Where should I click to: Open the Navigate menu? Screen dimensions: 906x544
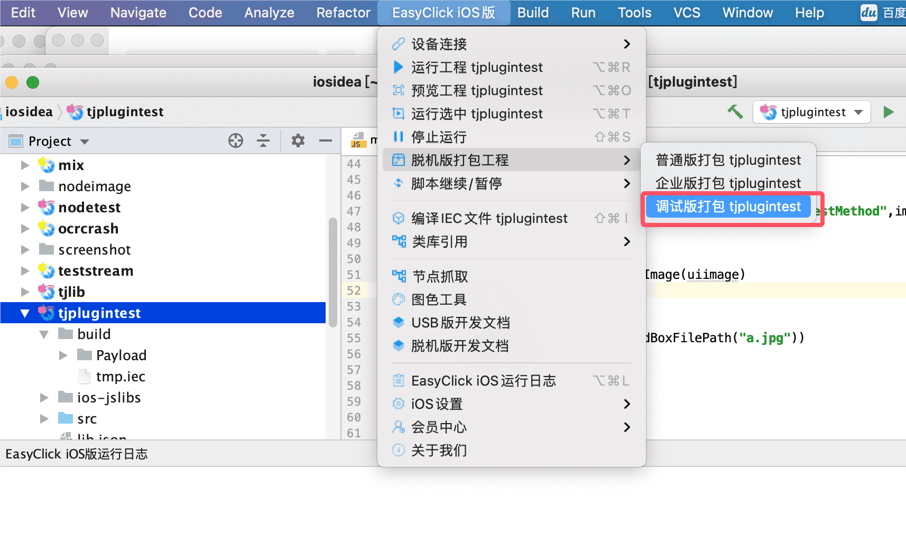click(x=138, y=13)
